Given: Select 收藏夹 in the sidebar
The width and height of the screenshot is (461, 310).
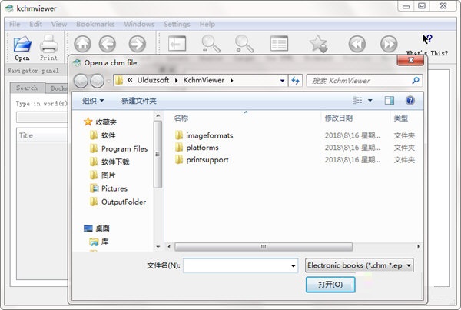Looking at the screenshot, I should [100, 122].
